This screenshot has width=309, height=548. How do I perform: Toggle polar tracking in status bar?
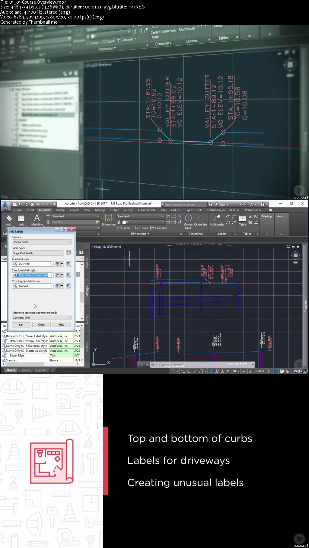(x=195, y=371)
